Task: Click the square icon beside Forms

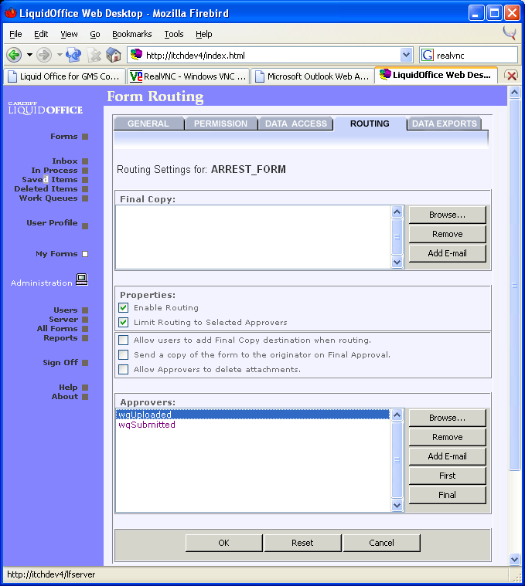Action: [x=85, y=137]
